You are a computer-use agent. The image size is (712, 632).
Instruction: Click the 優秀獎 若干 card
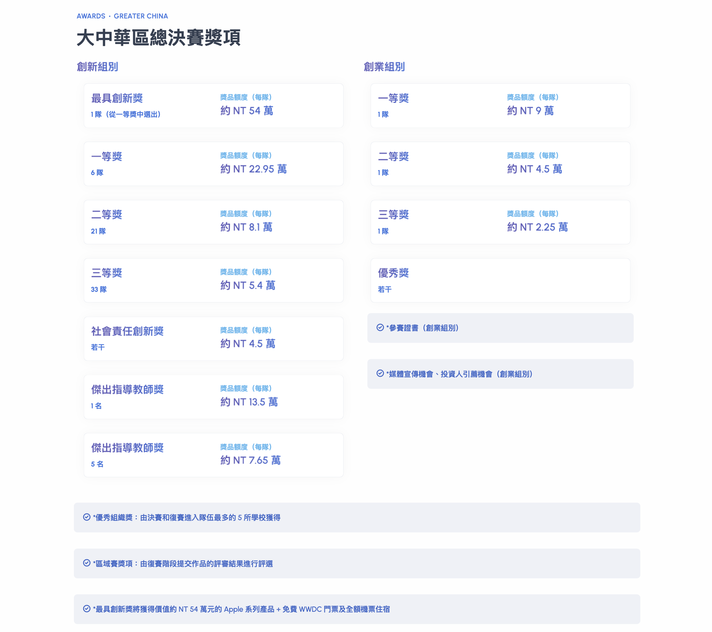coord(500,280)
